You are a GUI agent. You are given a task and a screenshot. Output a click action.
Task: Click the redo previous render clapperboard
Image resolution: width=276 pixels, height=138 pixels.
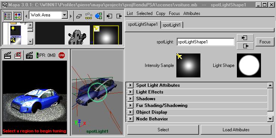click(x=8, y=55)
